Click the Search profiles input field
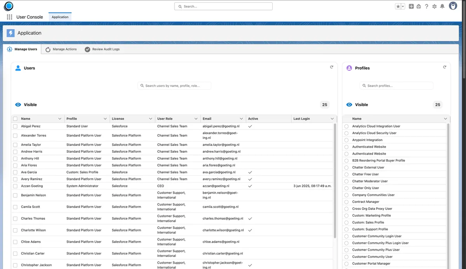 coord(396,86)
